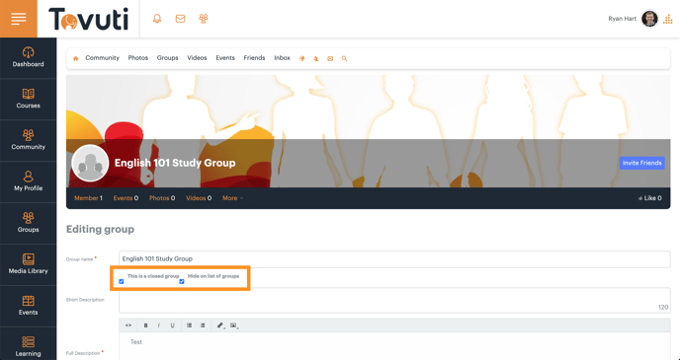Open the envelope messages icon in header

click(180, 19)
